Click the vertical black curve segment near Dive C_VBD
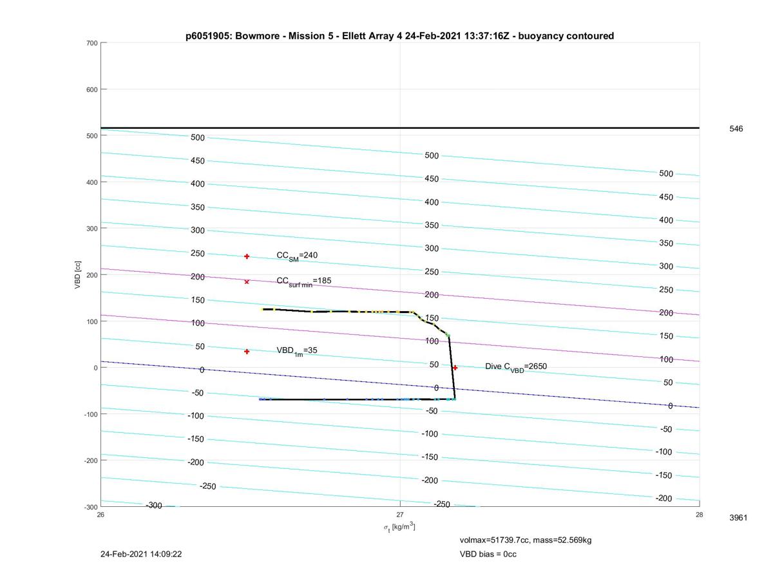The height and width of the screenshot is (570, 773). 452,367
